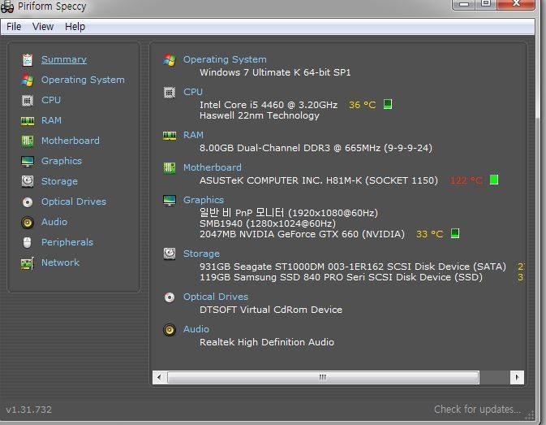Screen dimensions: 546x425
Task: Click the Motherboard icon in summary panel
Action: click(170, 168)
